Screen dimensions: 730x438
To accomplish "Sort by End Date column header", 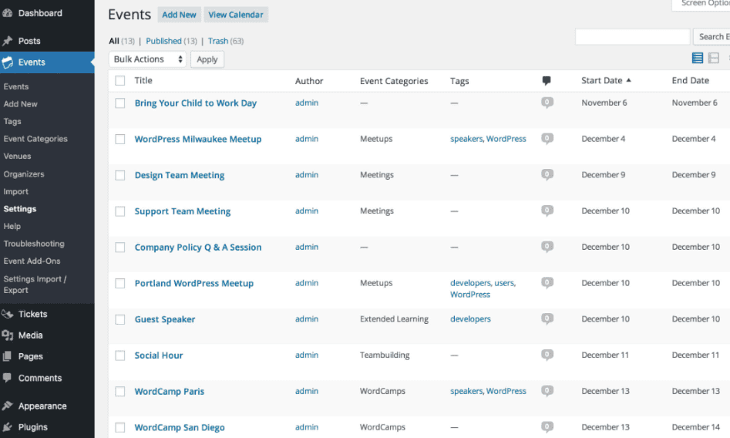I will [x=691, y=80].
